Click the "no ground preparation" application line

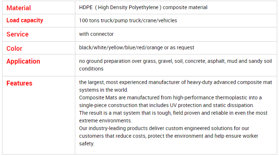(175, 61)
